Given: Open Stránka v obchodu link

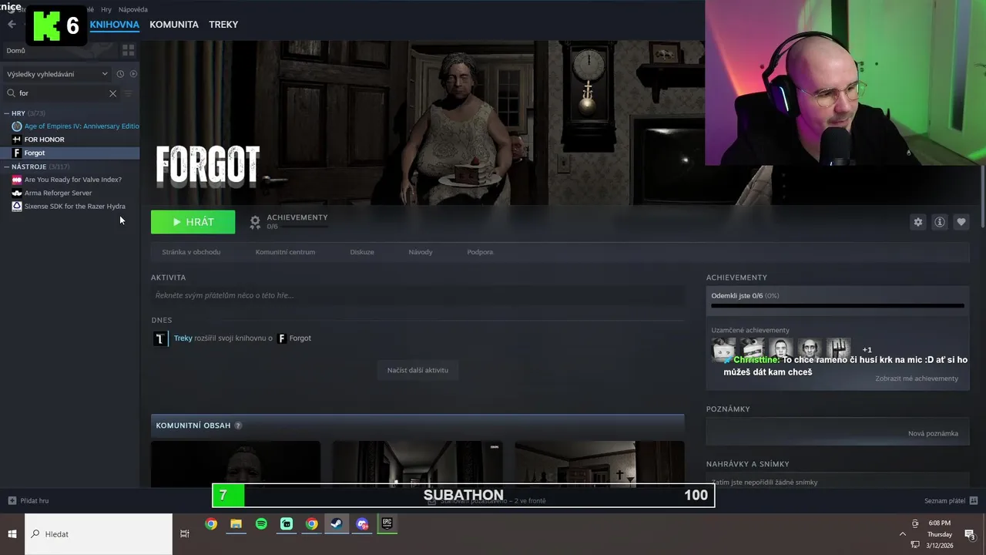Looking at the screenshot, I should pos(191,252).
